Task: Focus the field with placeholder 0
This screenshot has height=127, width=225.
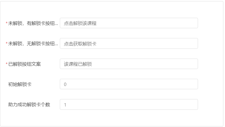Action: 128,84
